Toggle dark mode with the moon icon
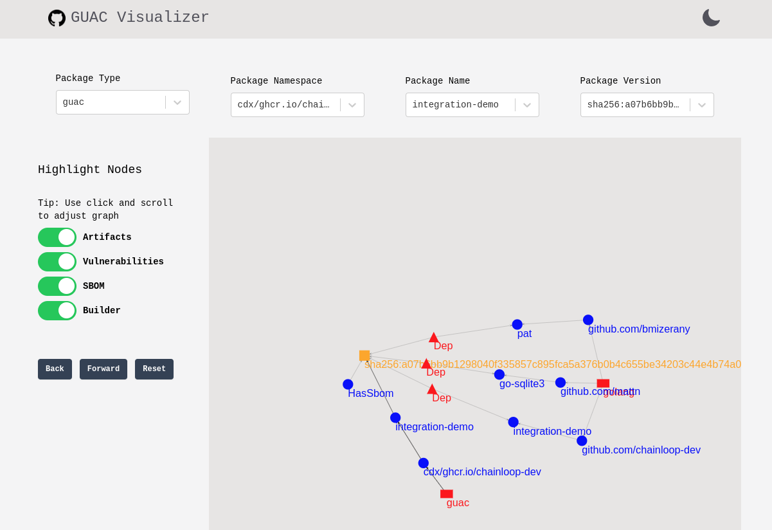Image resolution: width=772 pixels, height=530 pixels. (711, 17)
